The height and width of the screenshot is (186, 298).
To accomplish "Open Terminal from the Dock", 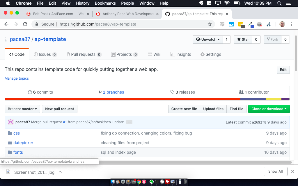I will click(157, 182).
